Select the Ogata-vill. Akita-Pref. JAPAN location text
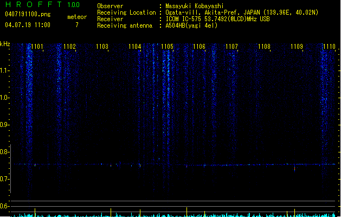The width and height of the screenshot is (341, 217). coord(242,12)
